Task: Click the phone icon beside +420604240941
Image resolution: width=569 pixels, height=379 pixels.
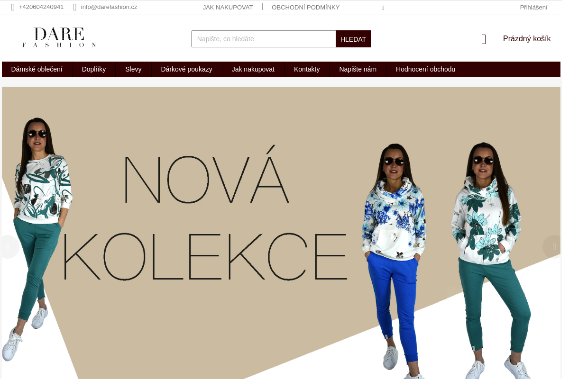Action: (13, 7)
